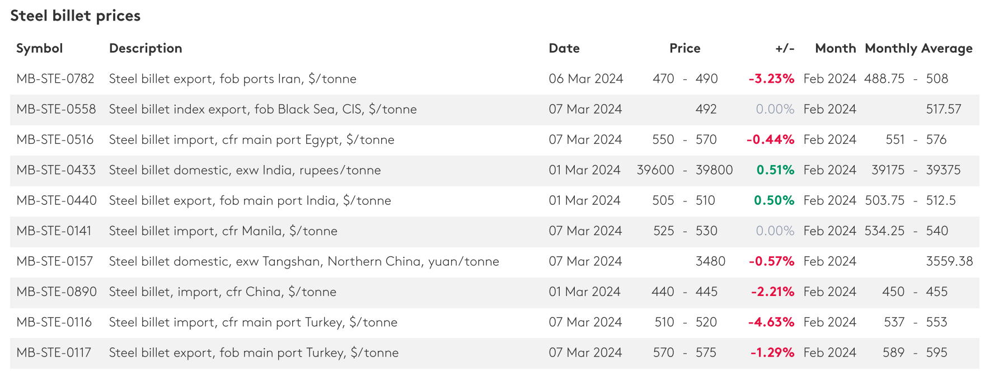Click symbol MB-STE-0433
The height and width of the screenshot is (371, 989).
point(56,170)
